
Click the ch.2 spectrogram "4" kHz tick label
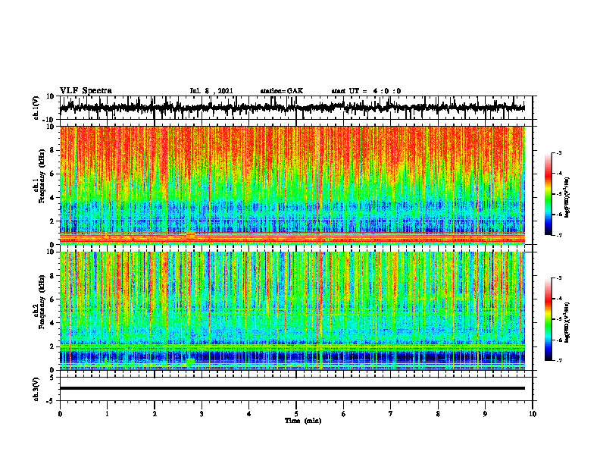52,323
